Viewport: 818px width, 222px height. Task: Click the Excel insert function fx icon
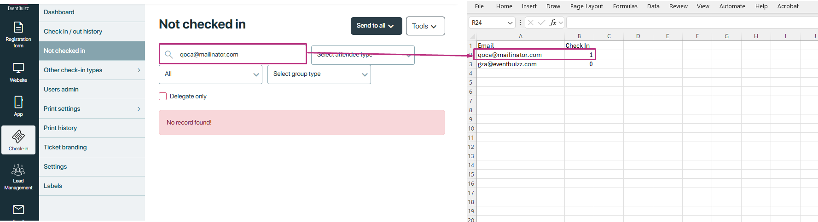click(553, 23)
